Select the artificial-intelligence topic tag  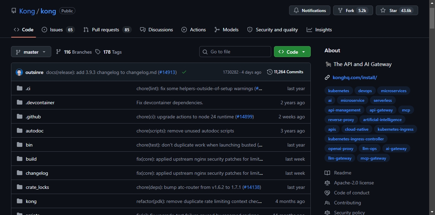(382, 120)
